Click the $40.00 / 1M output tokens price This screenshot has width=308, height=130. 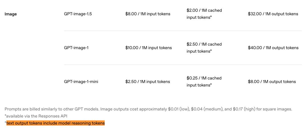pyautogui.click(x=273, y=48)
